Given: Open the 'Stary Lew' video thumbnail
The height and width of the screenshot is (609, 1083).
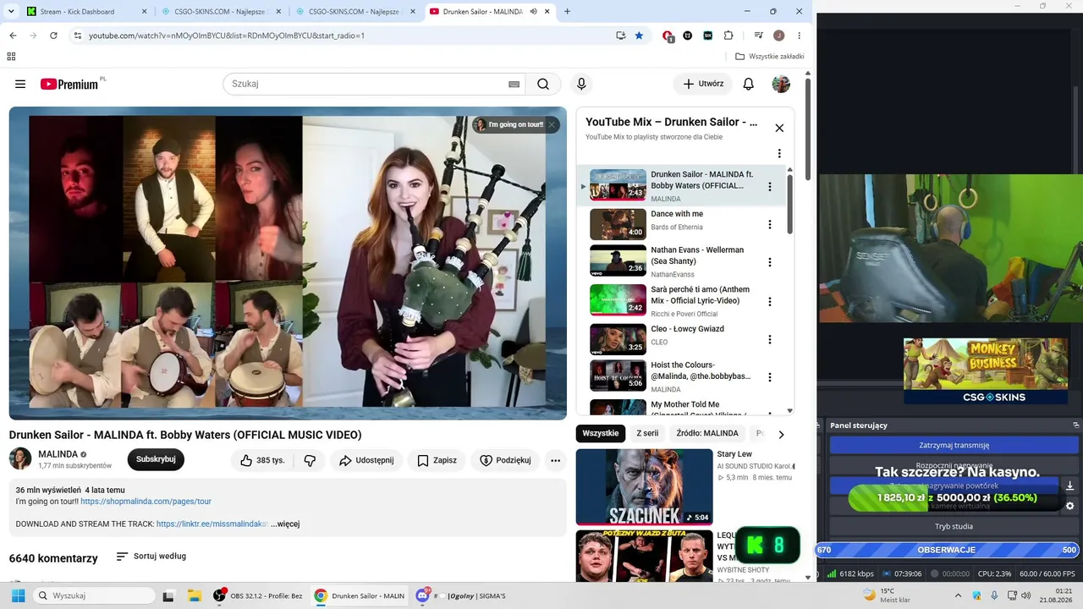Looking at the screenshot, I should (x=644, y=487).
